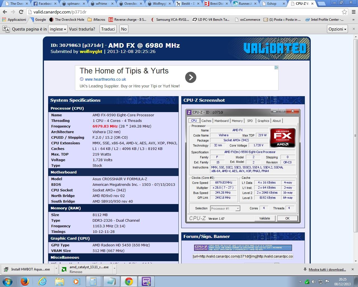Select the Graphics tab in CPU-Z
Image resolution: width=358 pixels, height=287 pixels.
pyautogui.click(x=263, y=121)
